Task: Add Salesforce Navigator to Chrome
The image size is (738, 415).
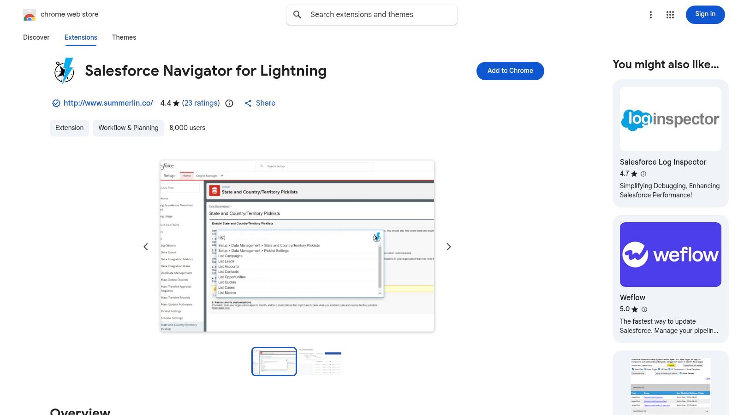Action: (x=510, y=71)
